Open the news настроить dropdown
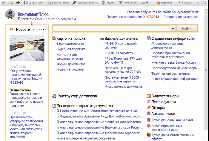The height and width of the screenshot is (141, 209). (39, 29)
